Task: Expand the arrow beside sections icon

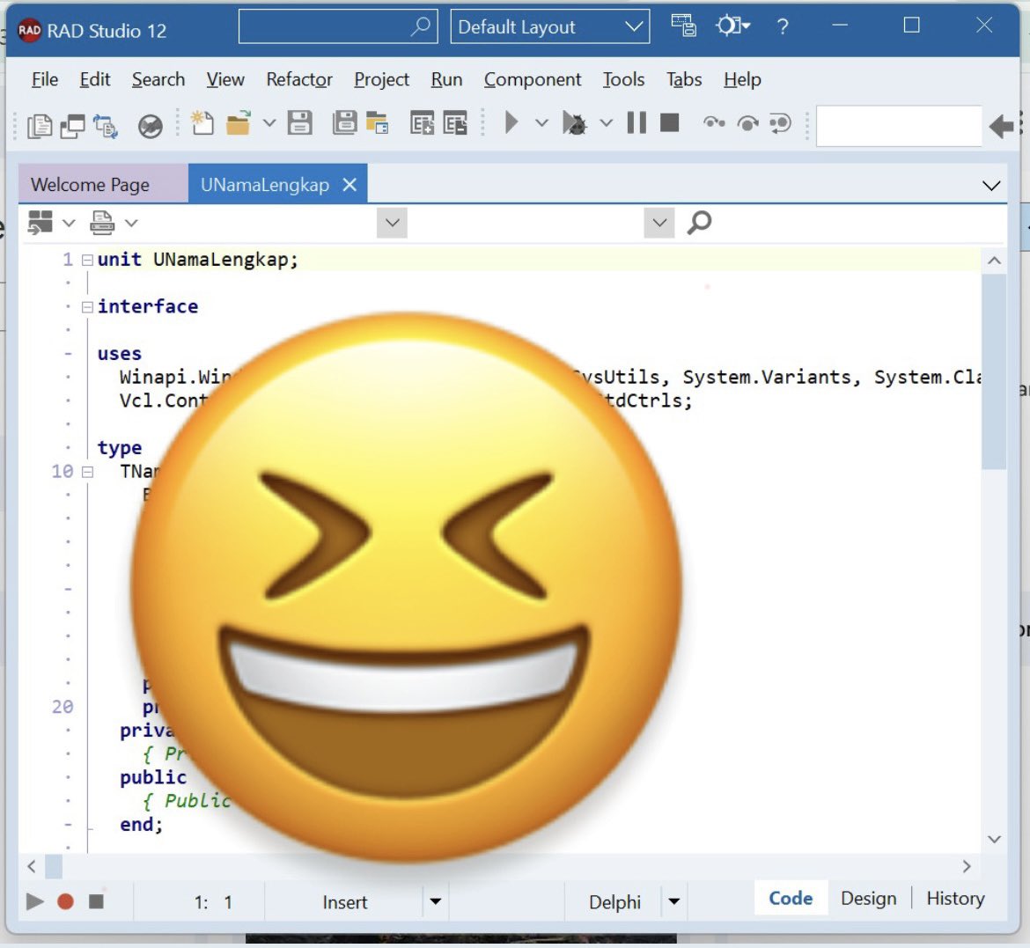Action: 69,224
